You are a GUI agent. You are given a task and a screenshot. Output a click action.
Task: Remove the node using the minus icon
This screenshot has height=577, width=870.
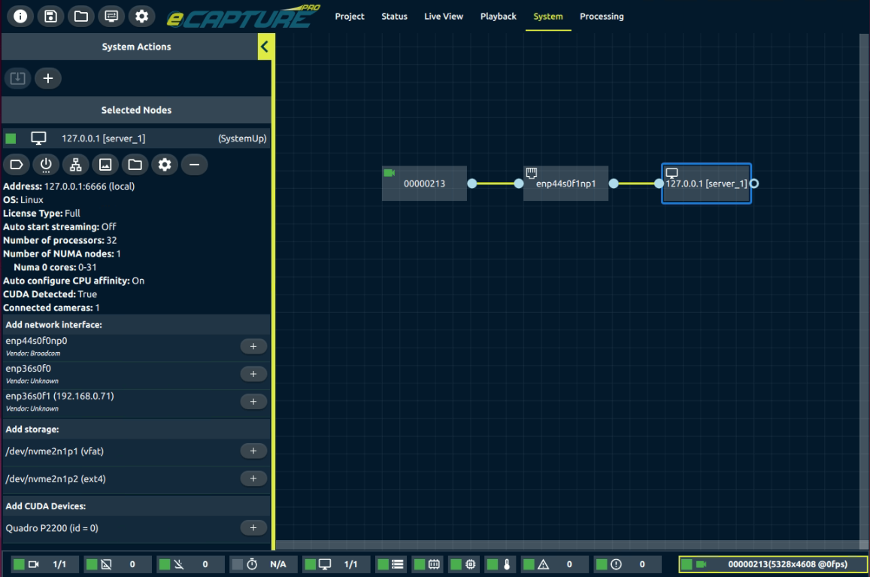coord(194,164)
